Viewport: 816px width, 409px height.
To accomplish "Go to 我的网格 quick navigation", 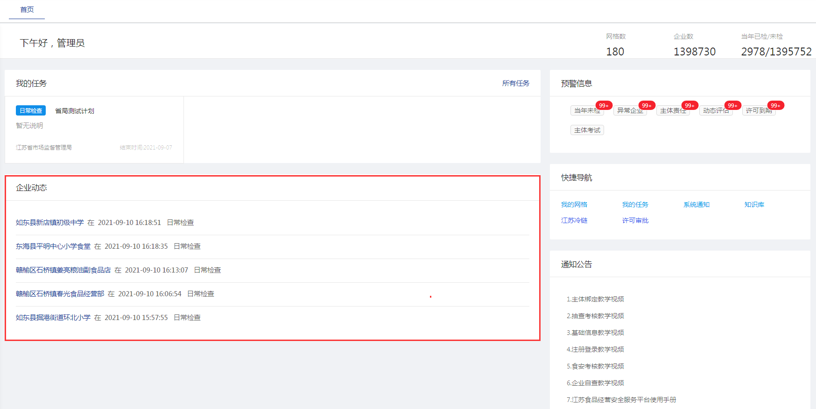I will (x=574, y=205).
